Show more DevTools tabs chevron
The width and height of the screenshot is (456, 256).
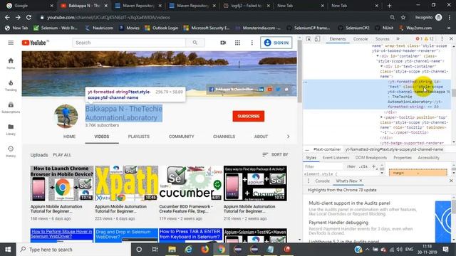pos(398,39)
